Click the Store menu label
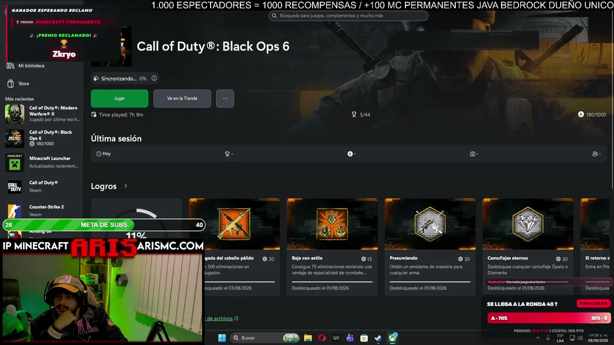This screenshot has width=614, height=345. [24, 83]
